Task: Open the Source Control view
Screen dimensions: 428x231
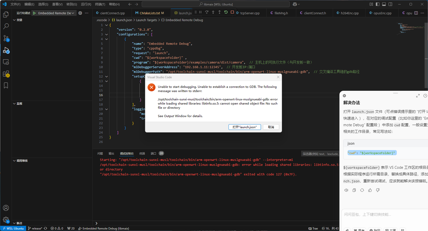Action: tap(6, 38)
